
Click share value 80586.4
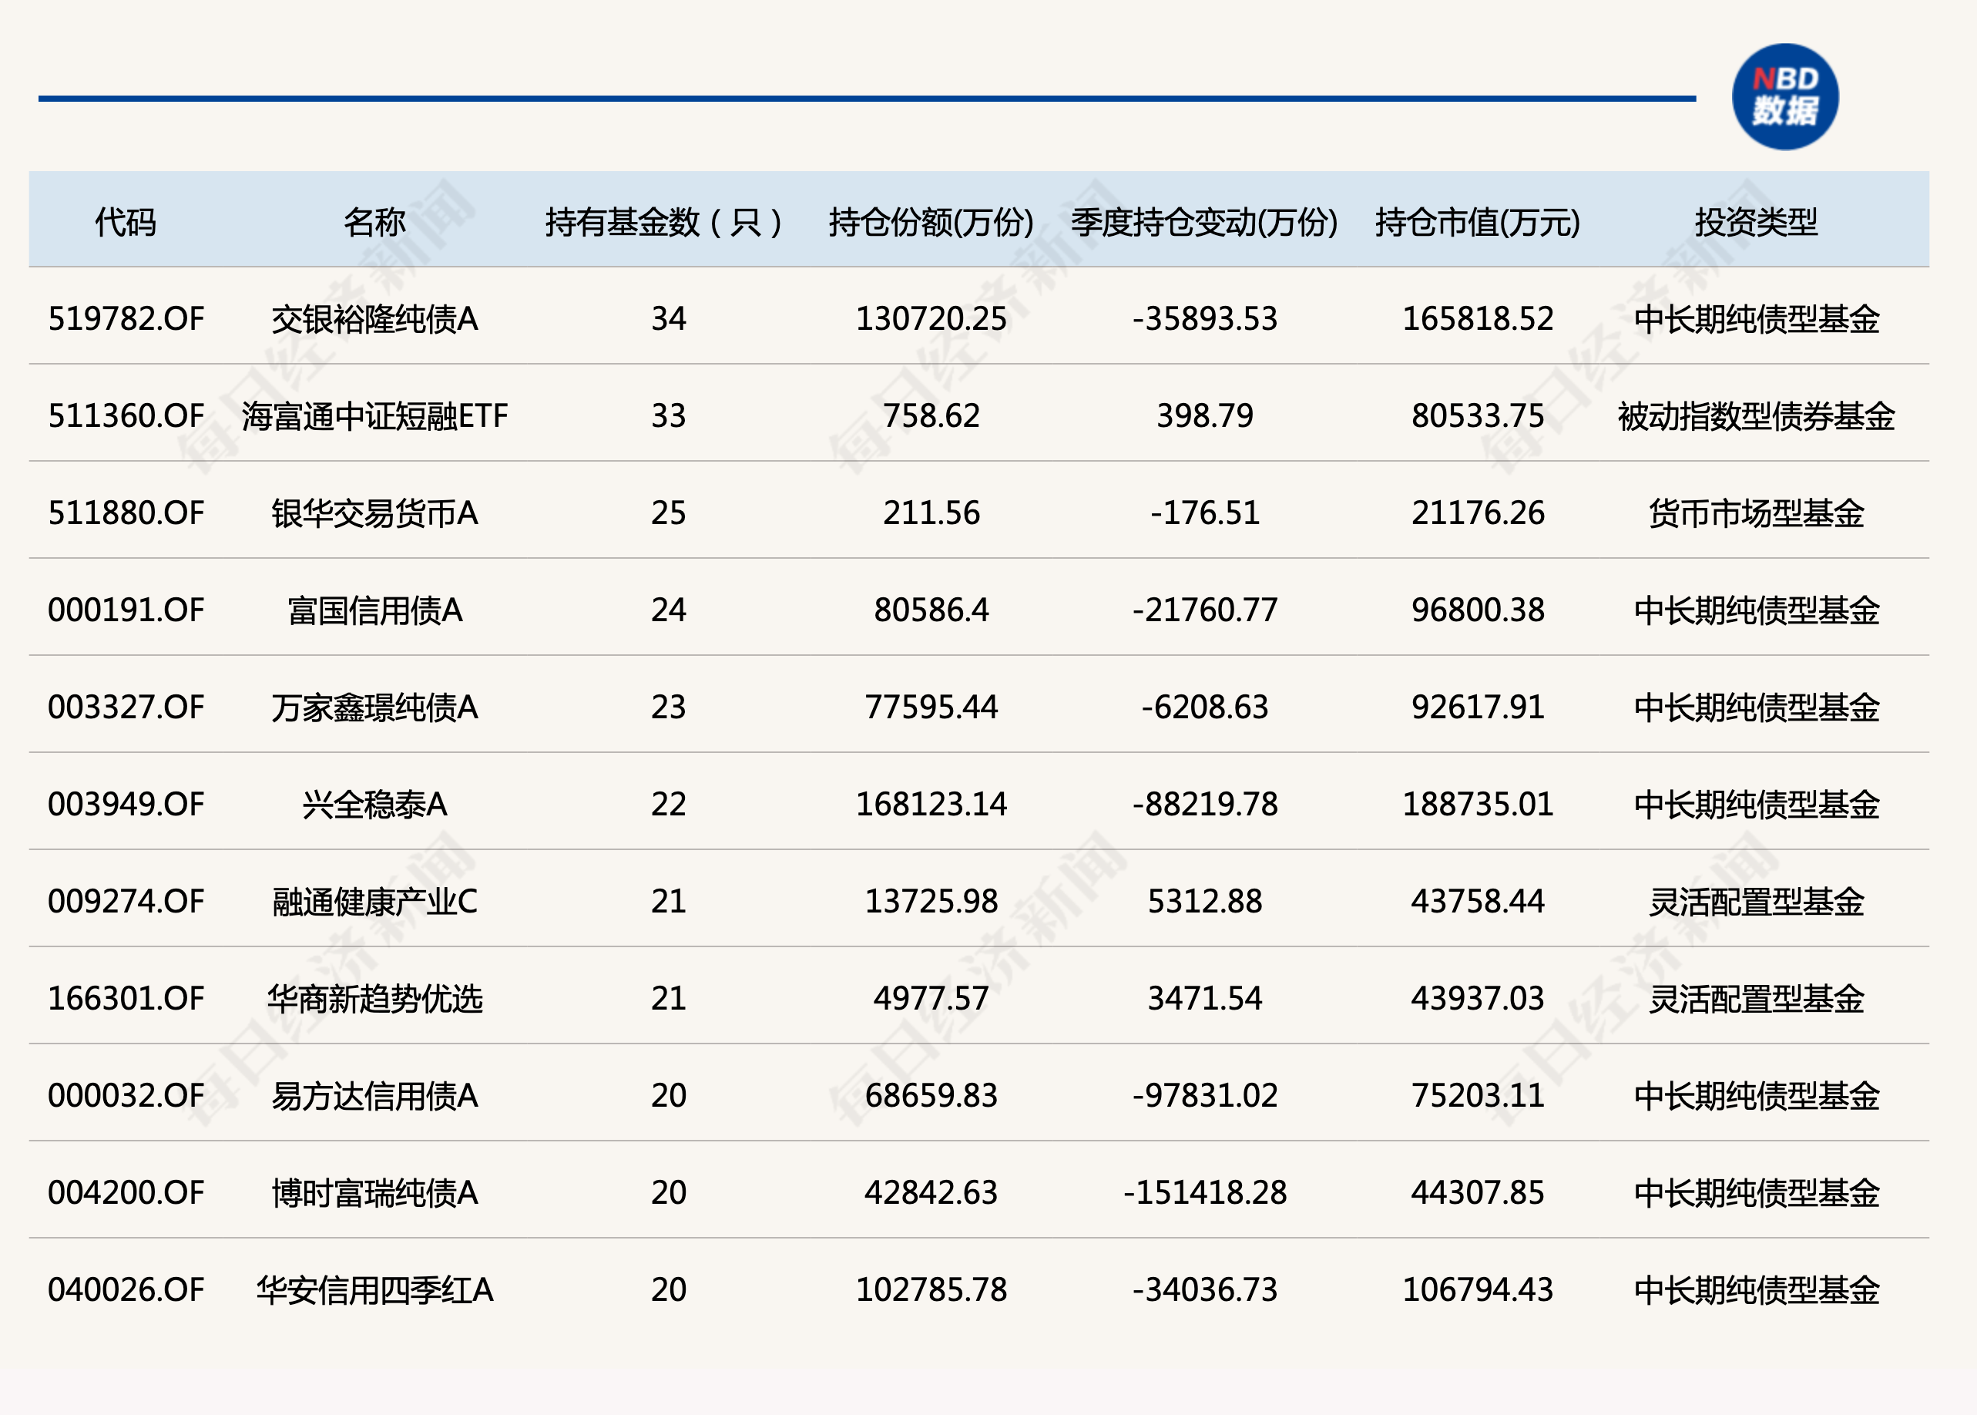tap(931, 610)
